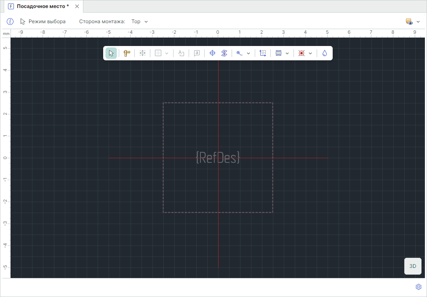Select the red pad target icon

click(x=301, y=53)
